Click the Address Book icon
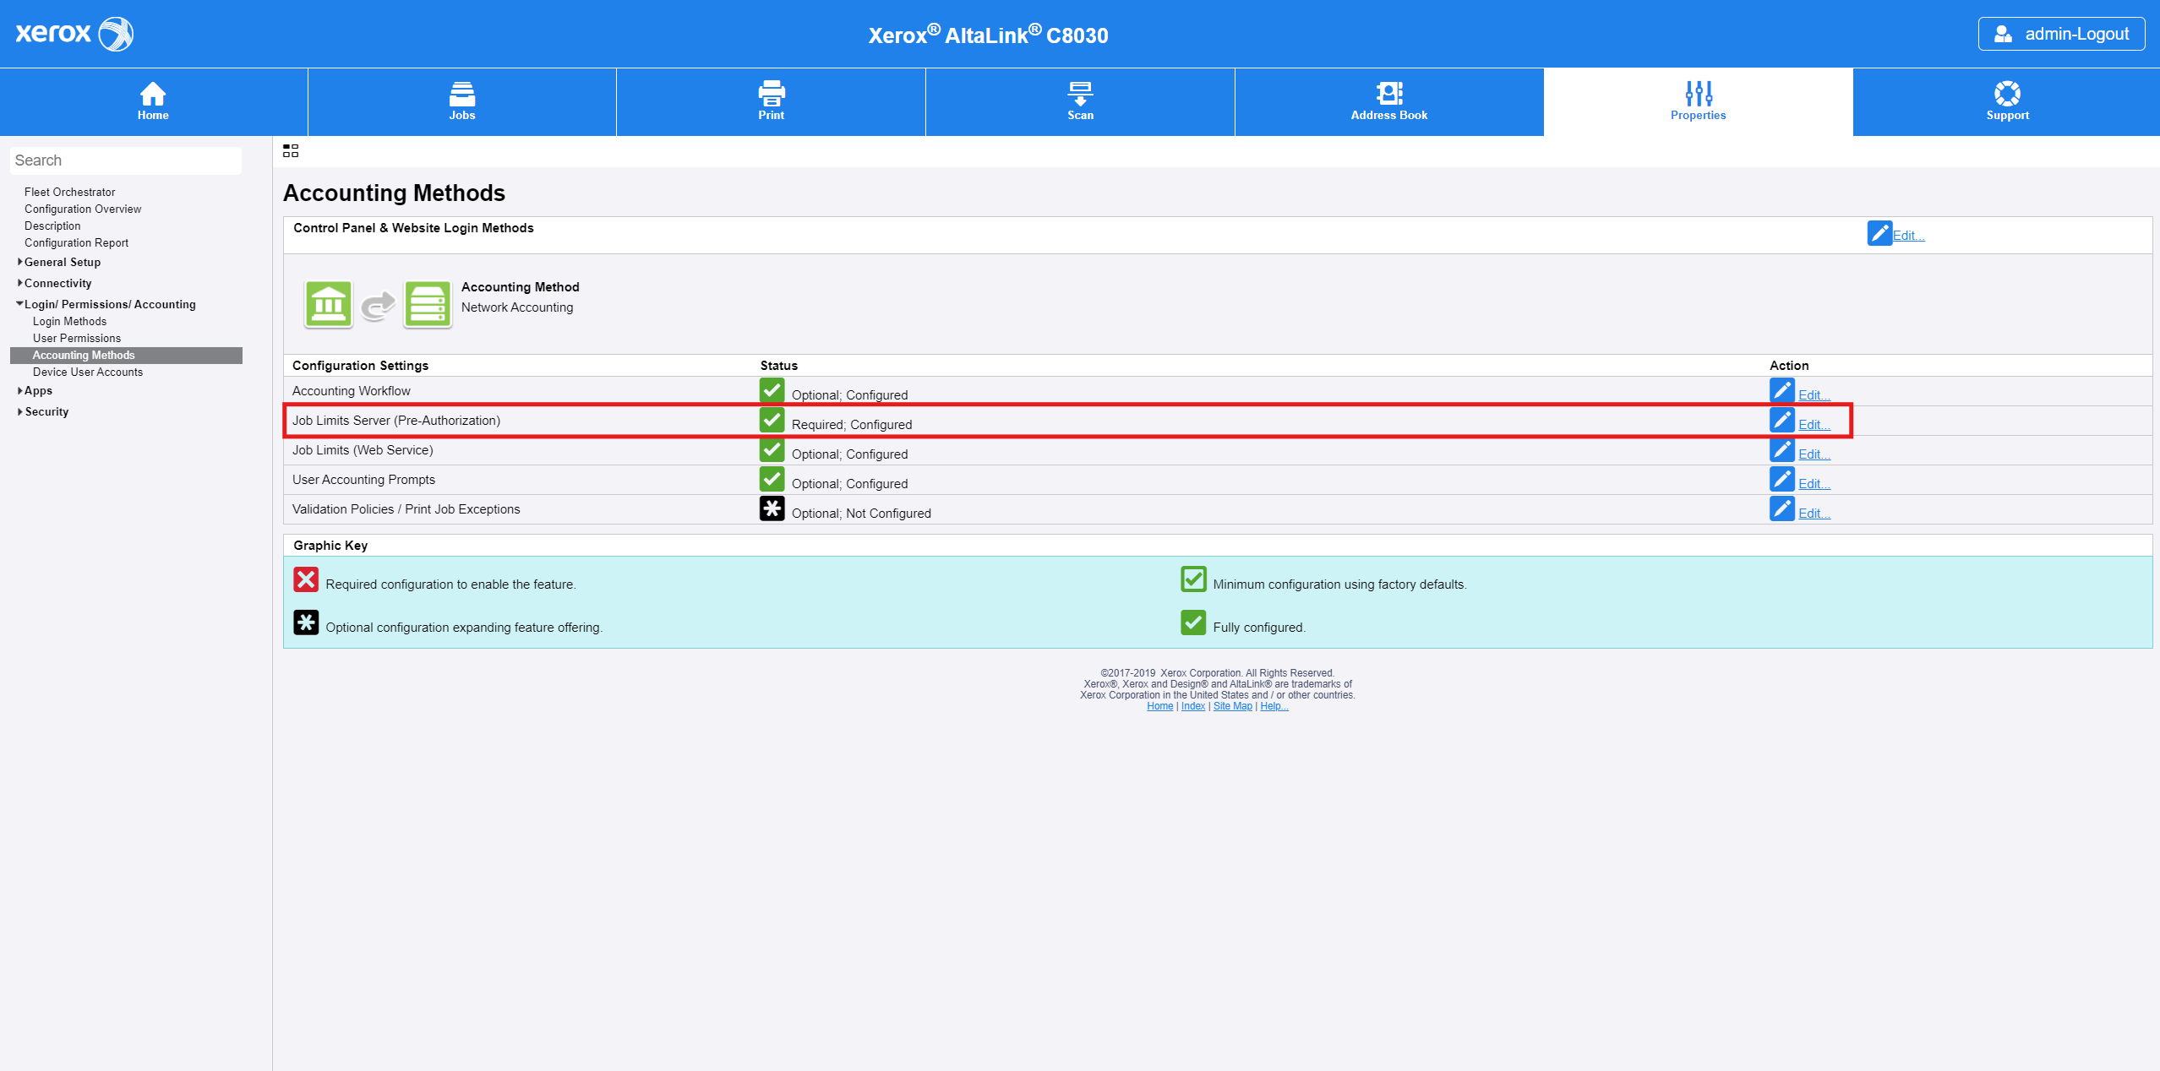The height and width of the screenshot is (1071, 2160). pyautogui.click(x=1388, y=93)
